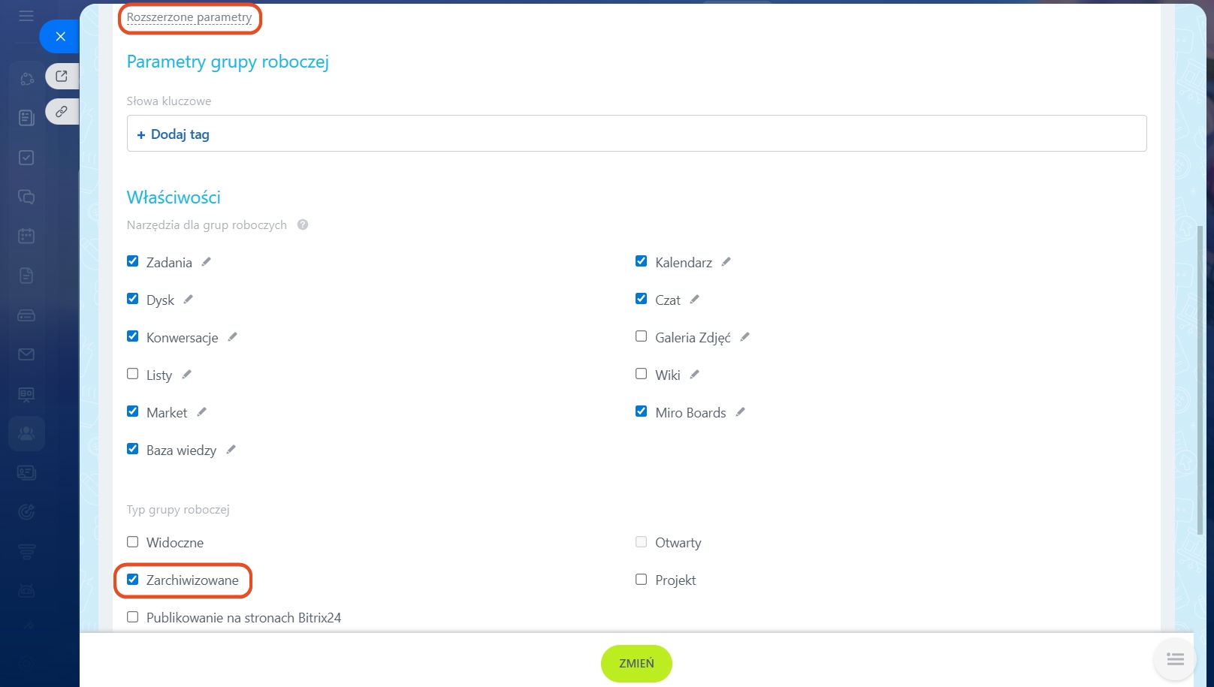This screenshot has width=1214, height=687.
Task: Open the mail icon in left sidebar
Action: point(26,354)
